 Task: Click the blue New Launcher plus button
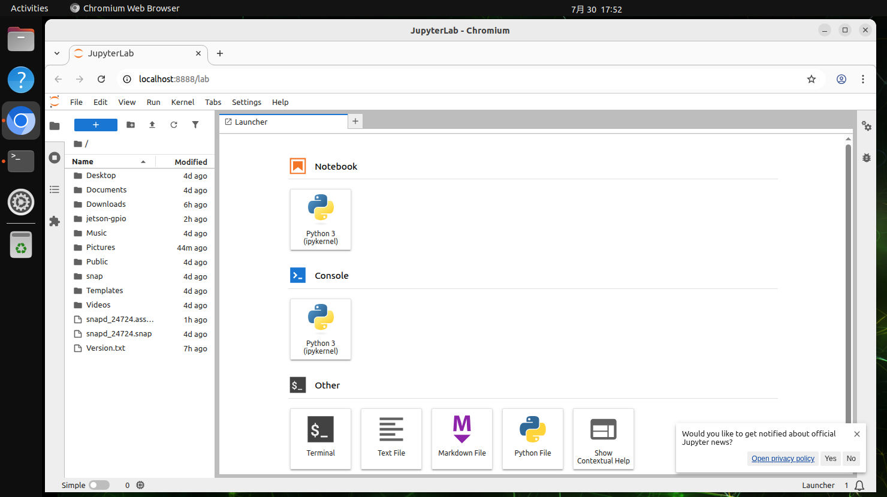[96, 125]
